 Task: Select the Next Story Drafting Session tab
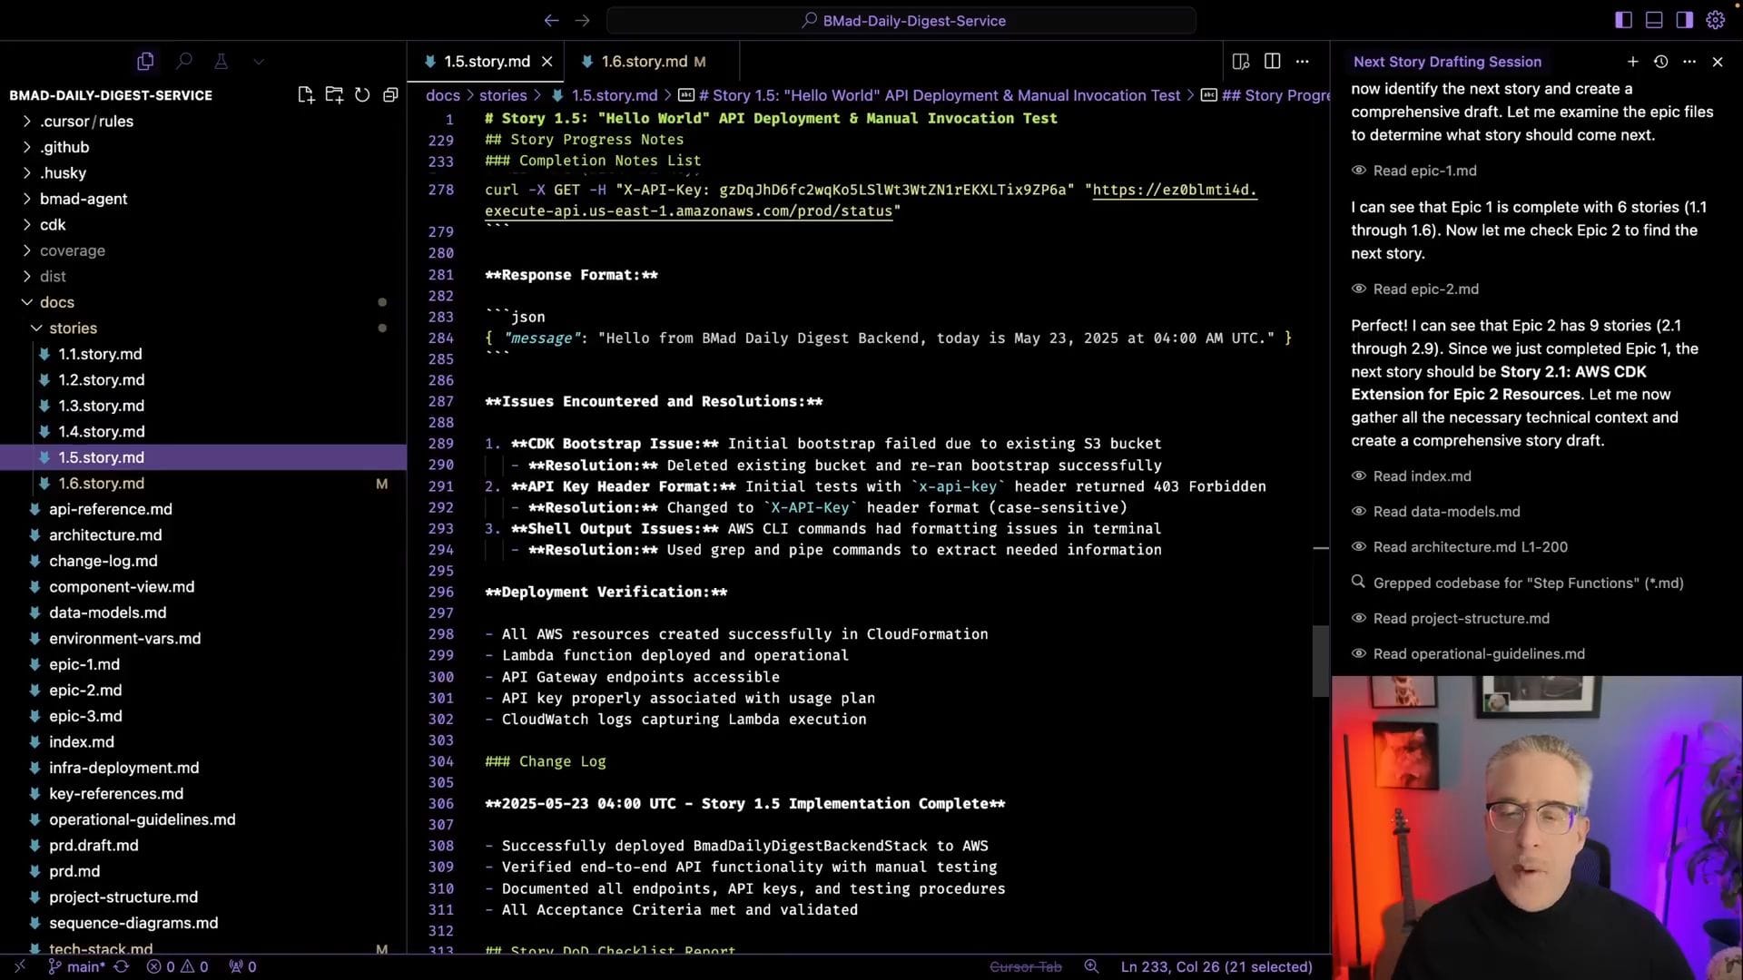tap(1447, 62)
